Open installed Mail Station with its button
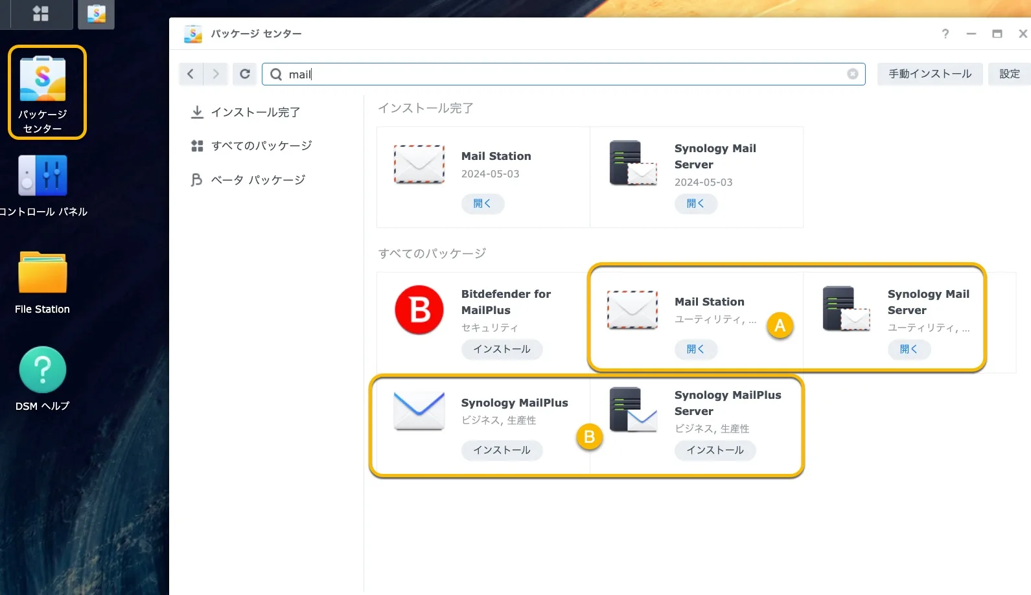This screenshot has width=1031, height=595. coord(483,203)
